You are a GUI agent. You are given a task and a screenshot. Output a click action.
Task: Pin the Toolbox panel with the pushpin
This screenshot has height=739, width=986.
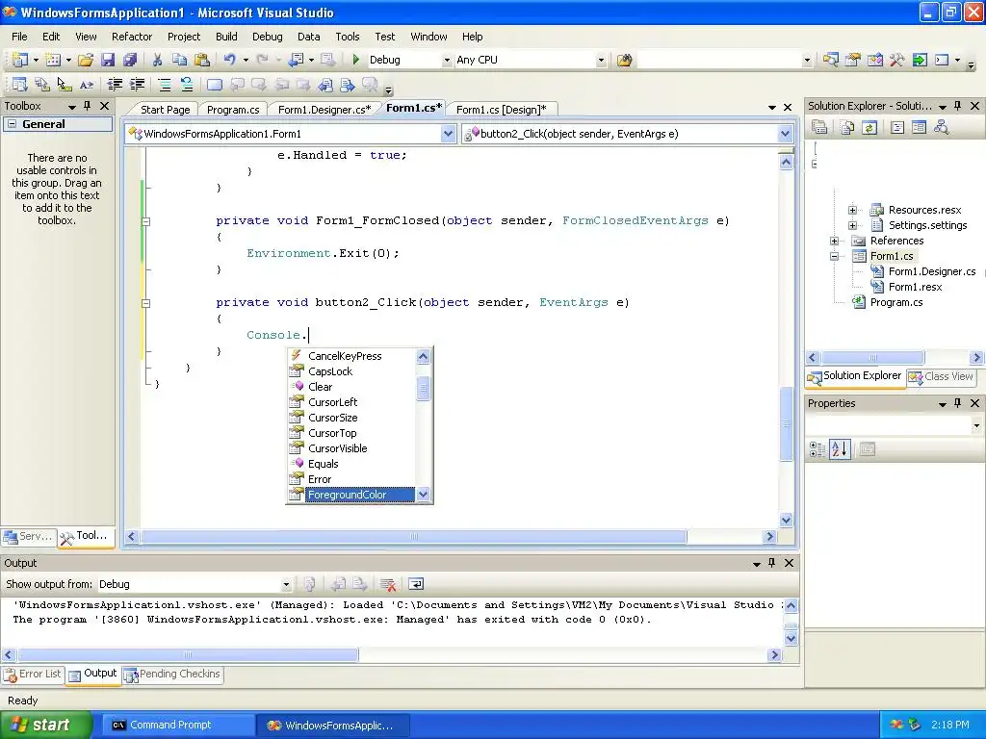[88, 106]
